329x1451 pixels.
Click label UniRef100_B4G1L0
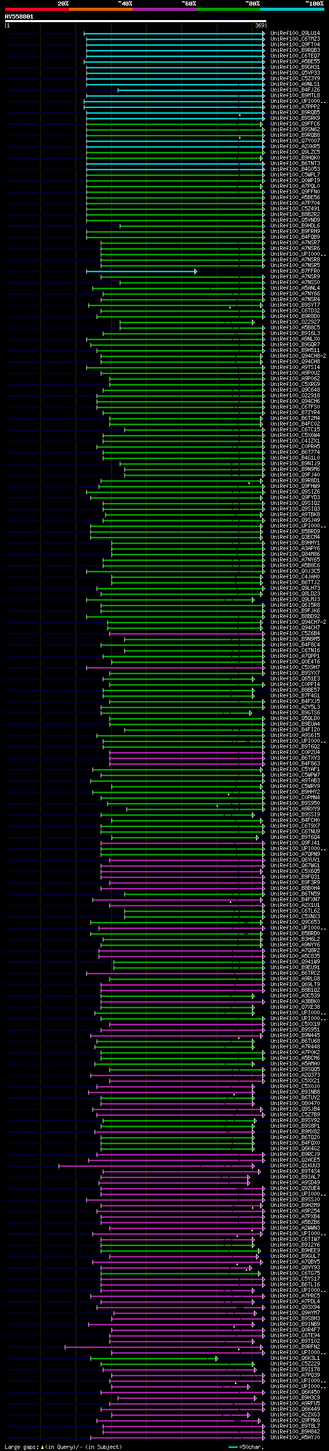point(295,458)
